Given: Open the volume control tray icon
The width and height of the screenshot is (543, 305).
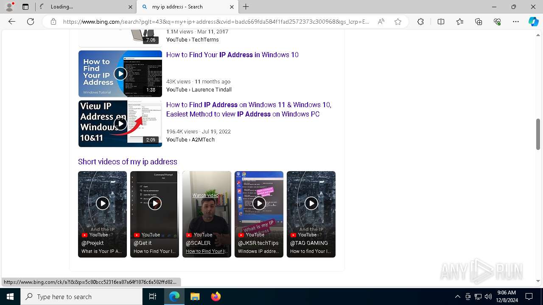Looking at the screenshot, I should (488, 297).
